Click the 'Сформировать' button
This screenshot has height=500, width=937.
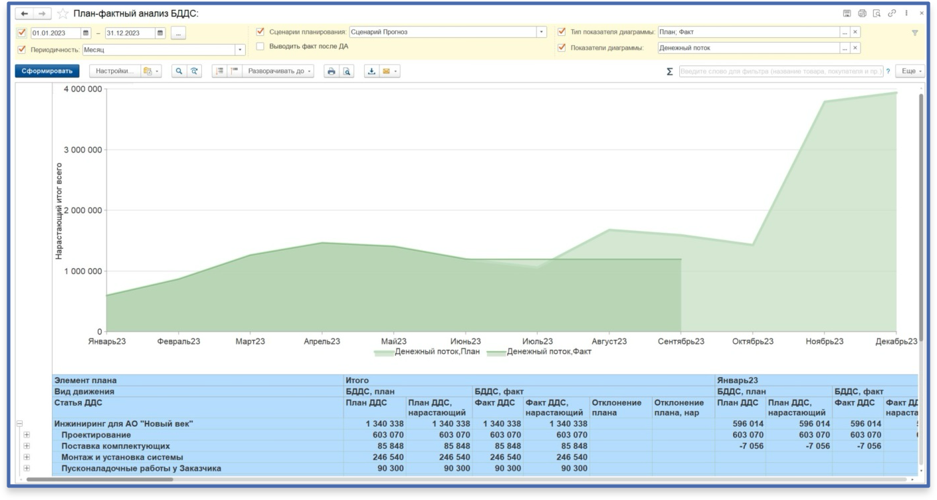(x=47, y=71)
